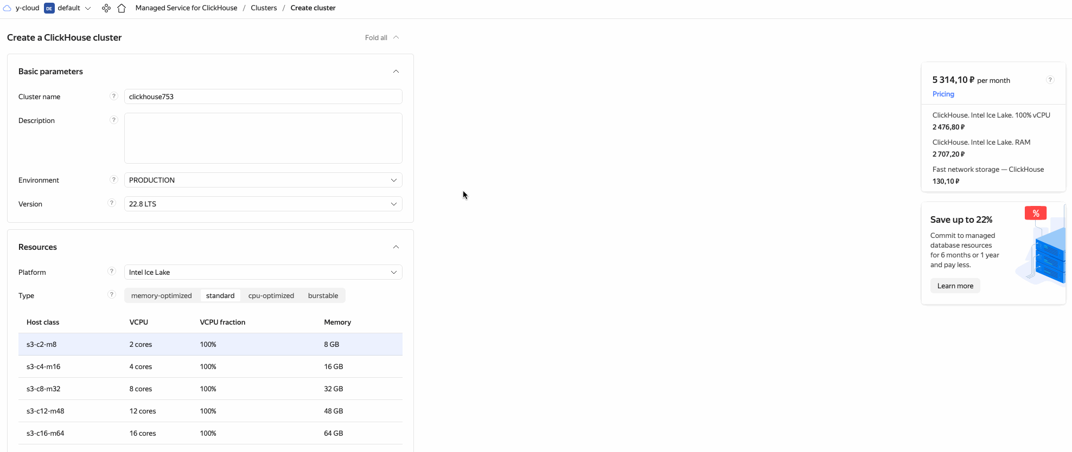Show help for Environment
The image size is (1072, 452).
(113, 179)
